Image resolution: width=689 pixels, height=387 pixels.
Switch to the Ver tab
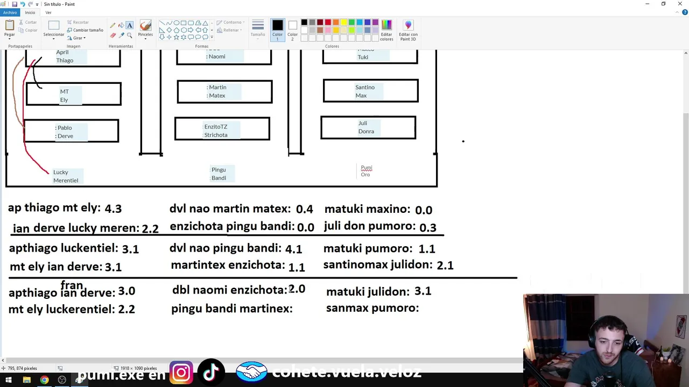(48, 12)
